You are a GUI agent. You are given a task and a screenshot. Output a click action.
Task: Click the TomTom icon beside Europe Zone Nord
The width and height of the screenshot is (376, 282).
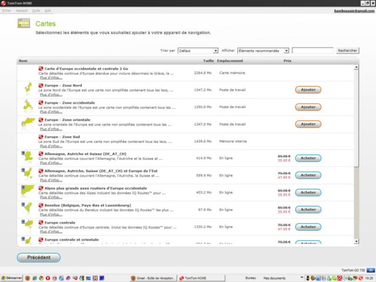point(41,85)
